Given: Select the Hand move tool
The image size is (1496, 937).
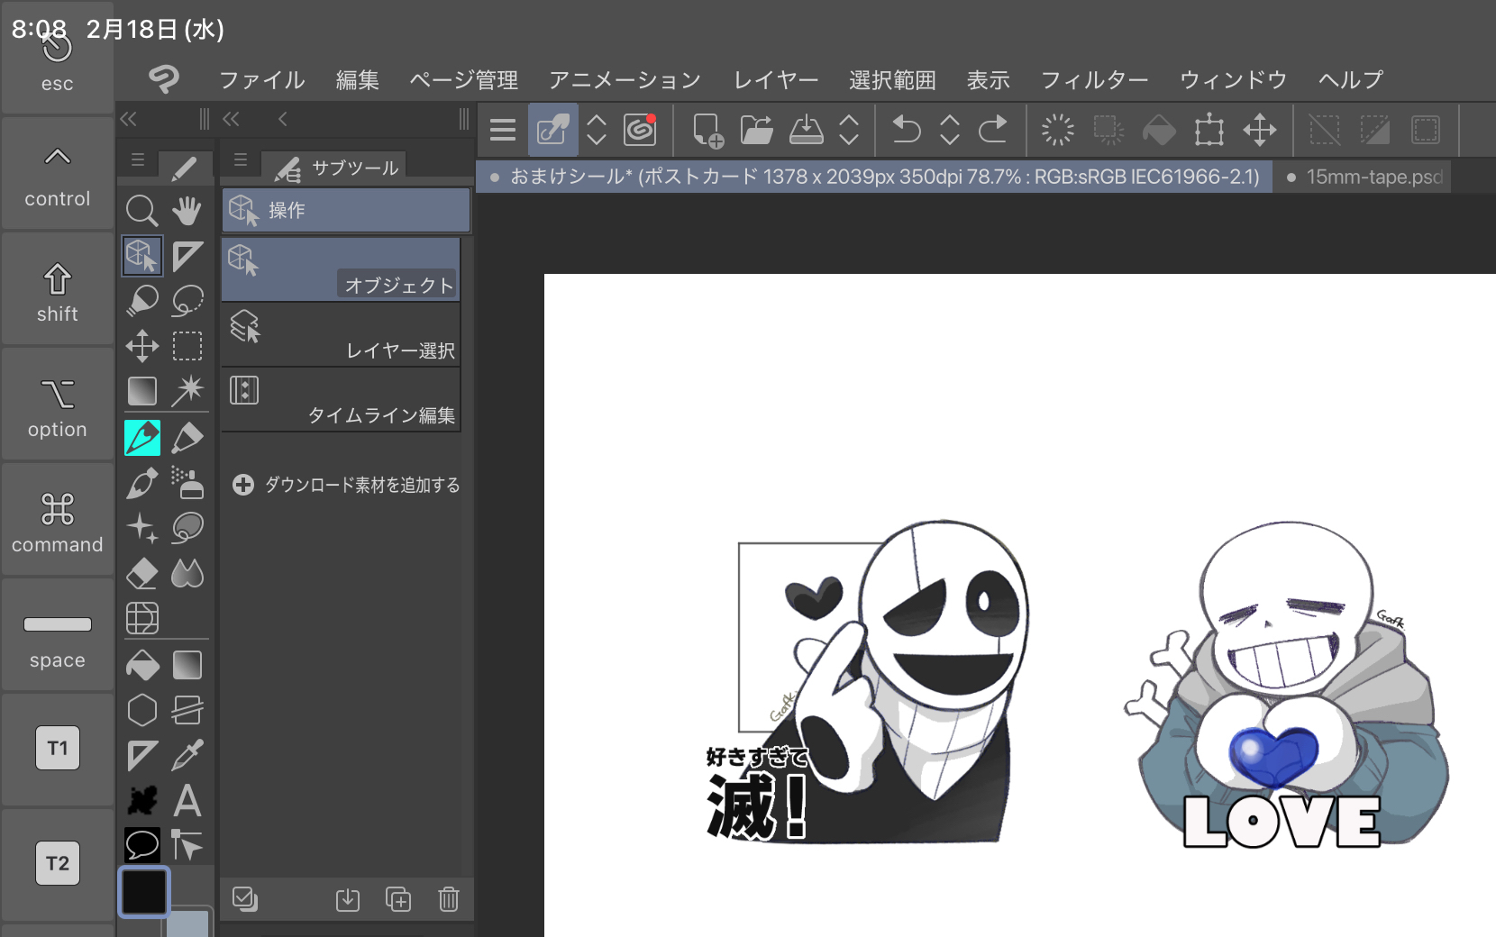Looking at the screenshot, I should point(187,211).
